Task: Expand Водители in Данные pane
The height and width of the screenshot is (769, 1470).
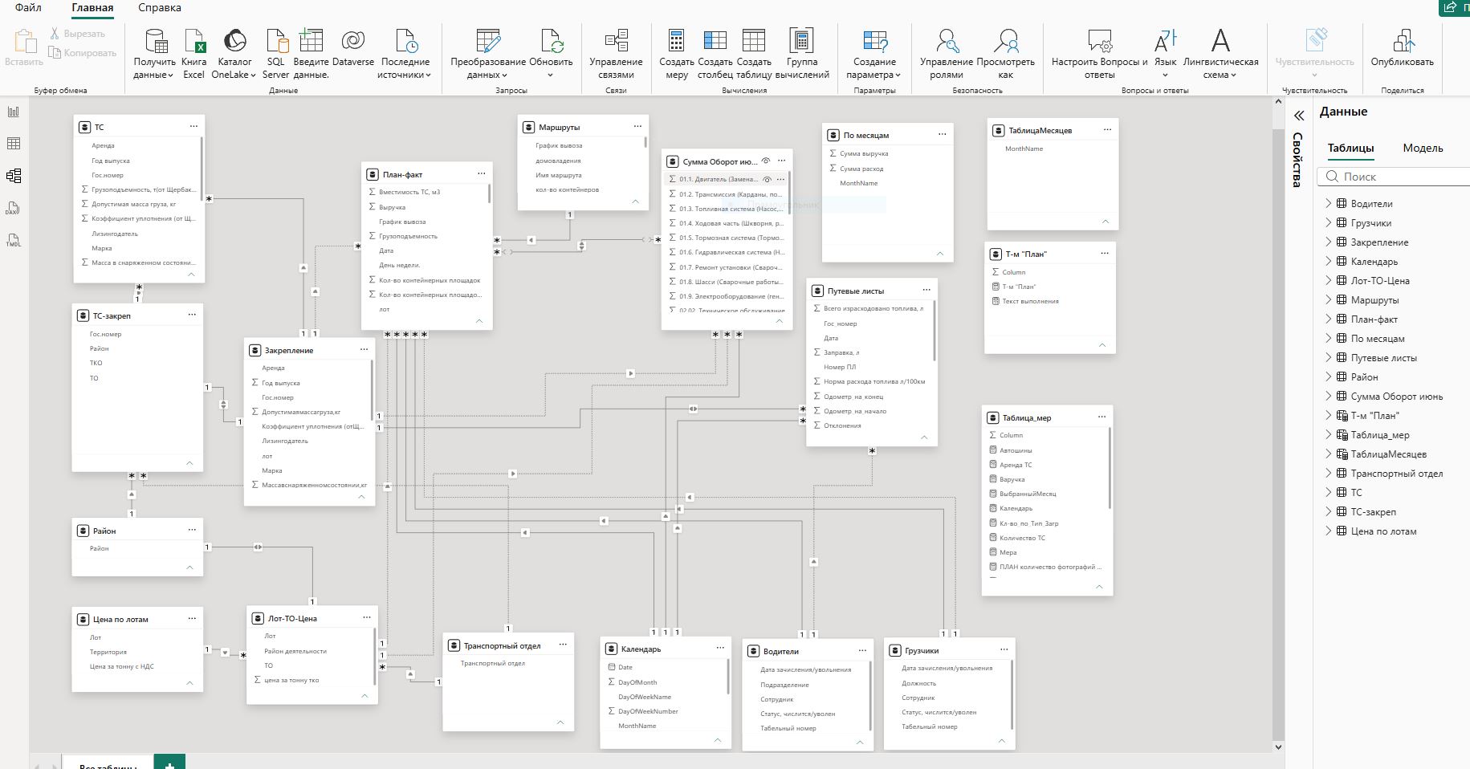Action: point(1328,203)
